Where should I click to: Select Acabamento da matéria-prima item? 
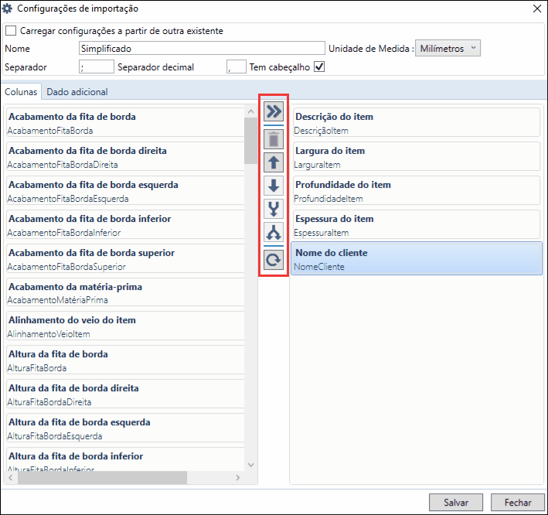125,292
